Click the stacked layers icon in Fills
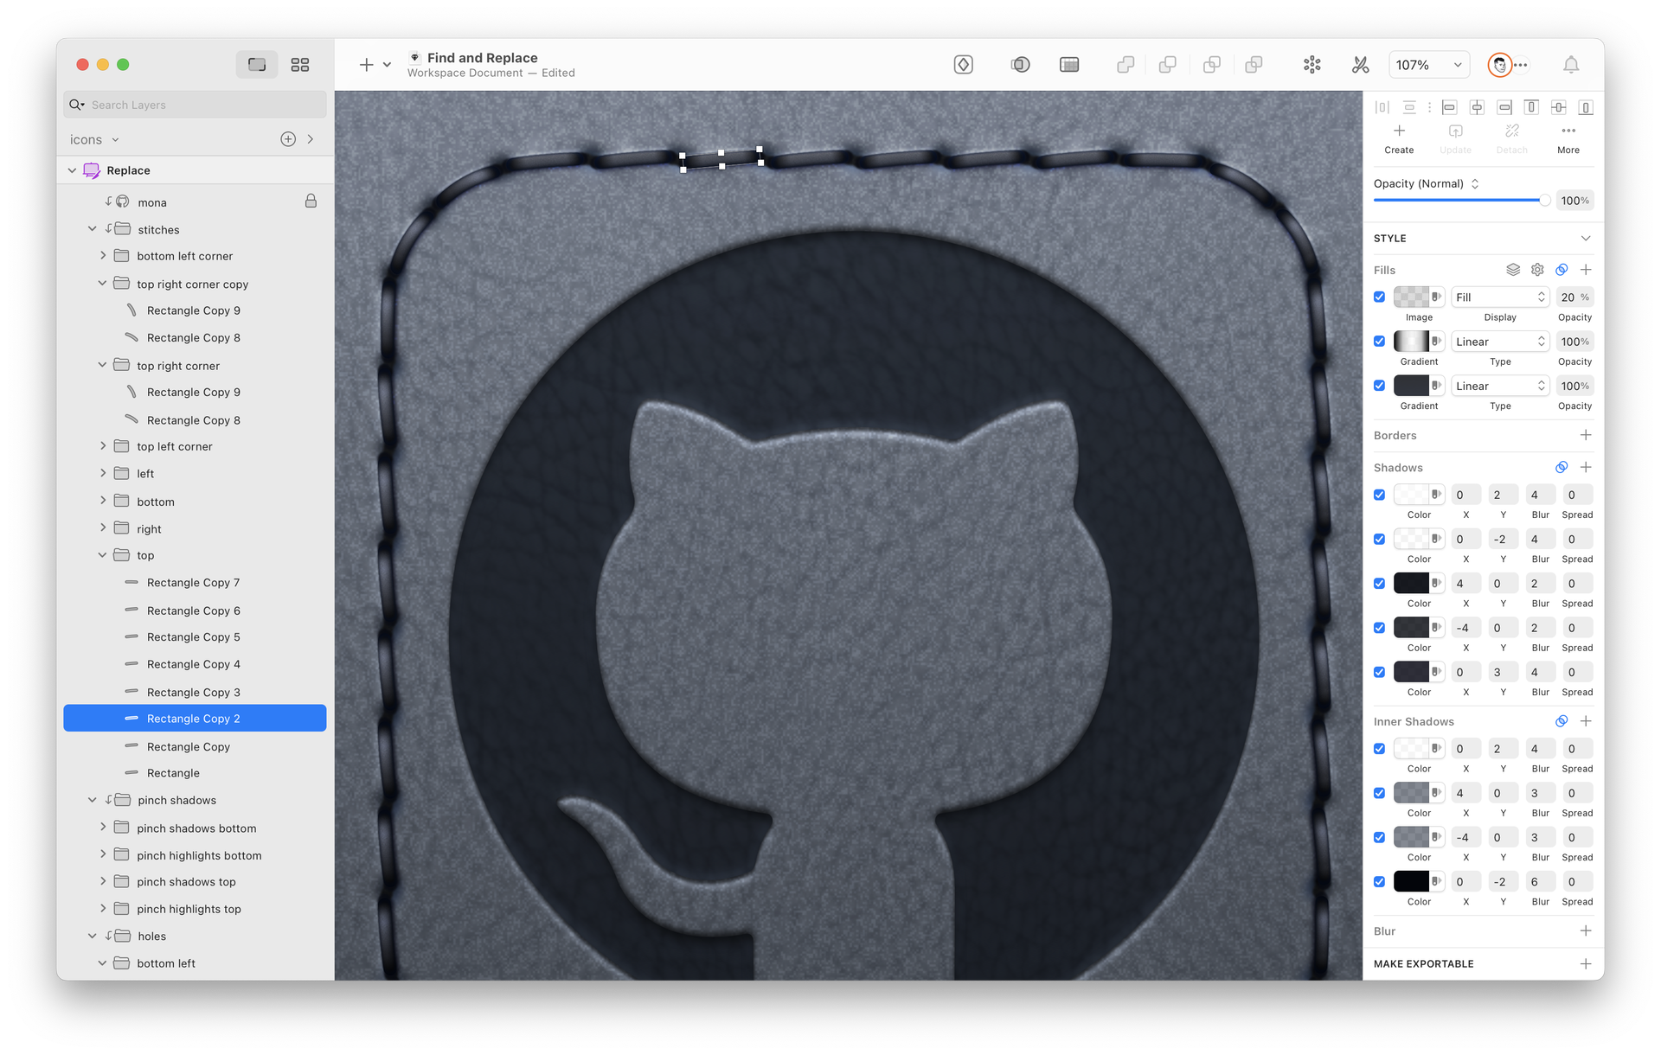The width and height of the screenshot is (1661, 1055). tap(1513, 270)
